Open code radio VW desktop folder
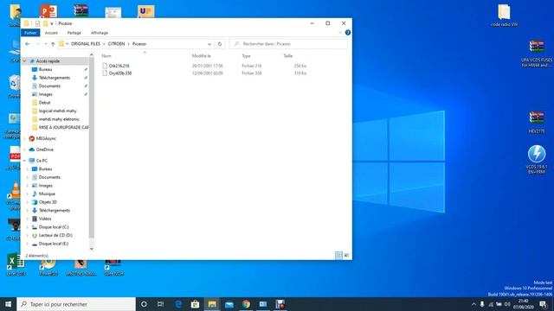The image size is (554, 311). click(504, 16)
